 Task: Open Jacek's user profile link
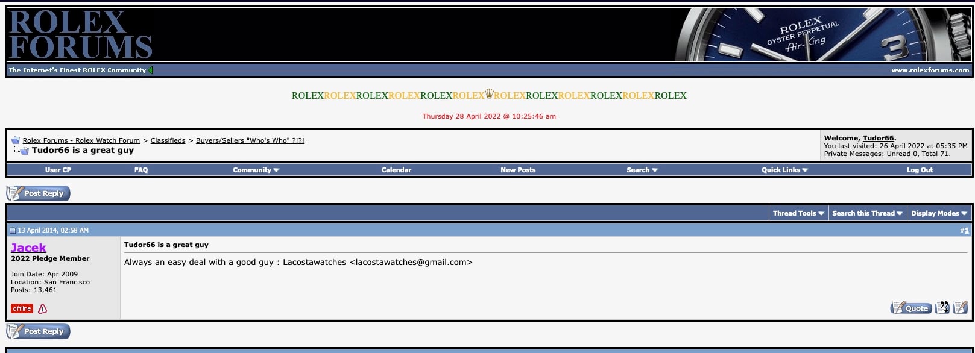point(28,248)
